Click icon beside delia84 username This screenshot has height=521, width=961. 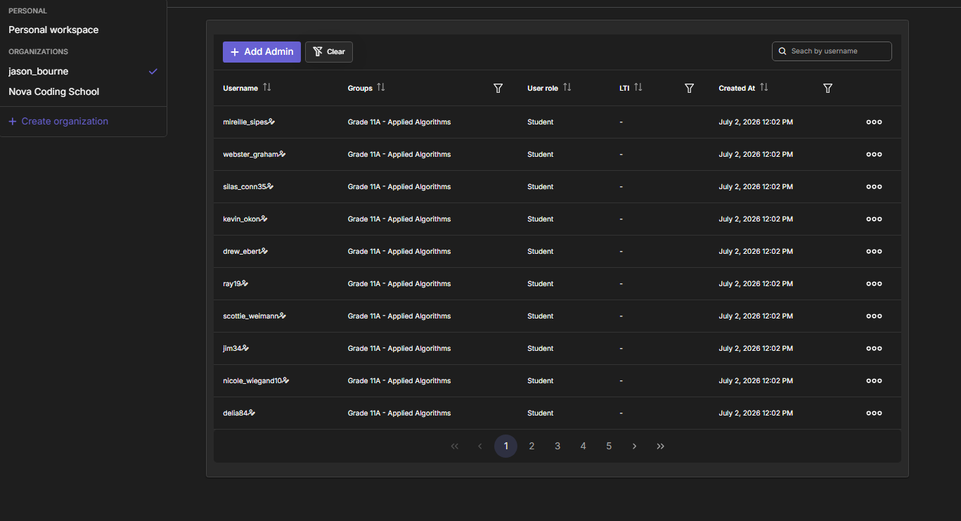(252, 413)
